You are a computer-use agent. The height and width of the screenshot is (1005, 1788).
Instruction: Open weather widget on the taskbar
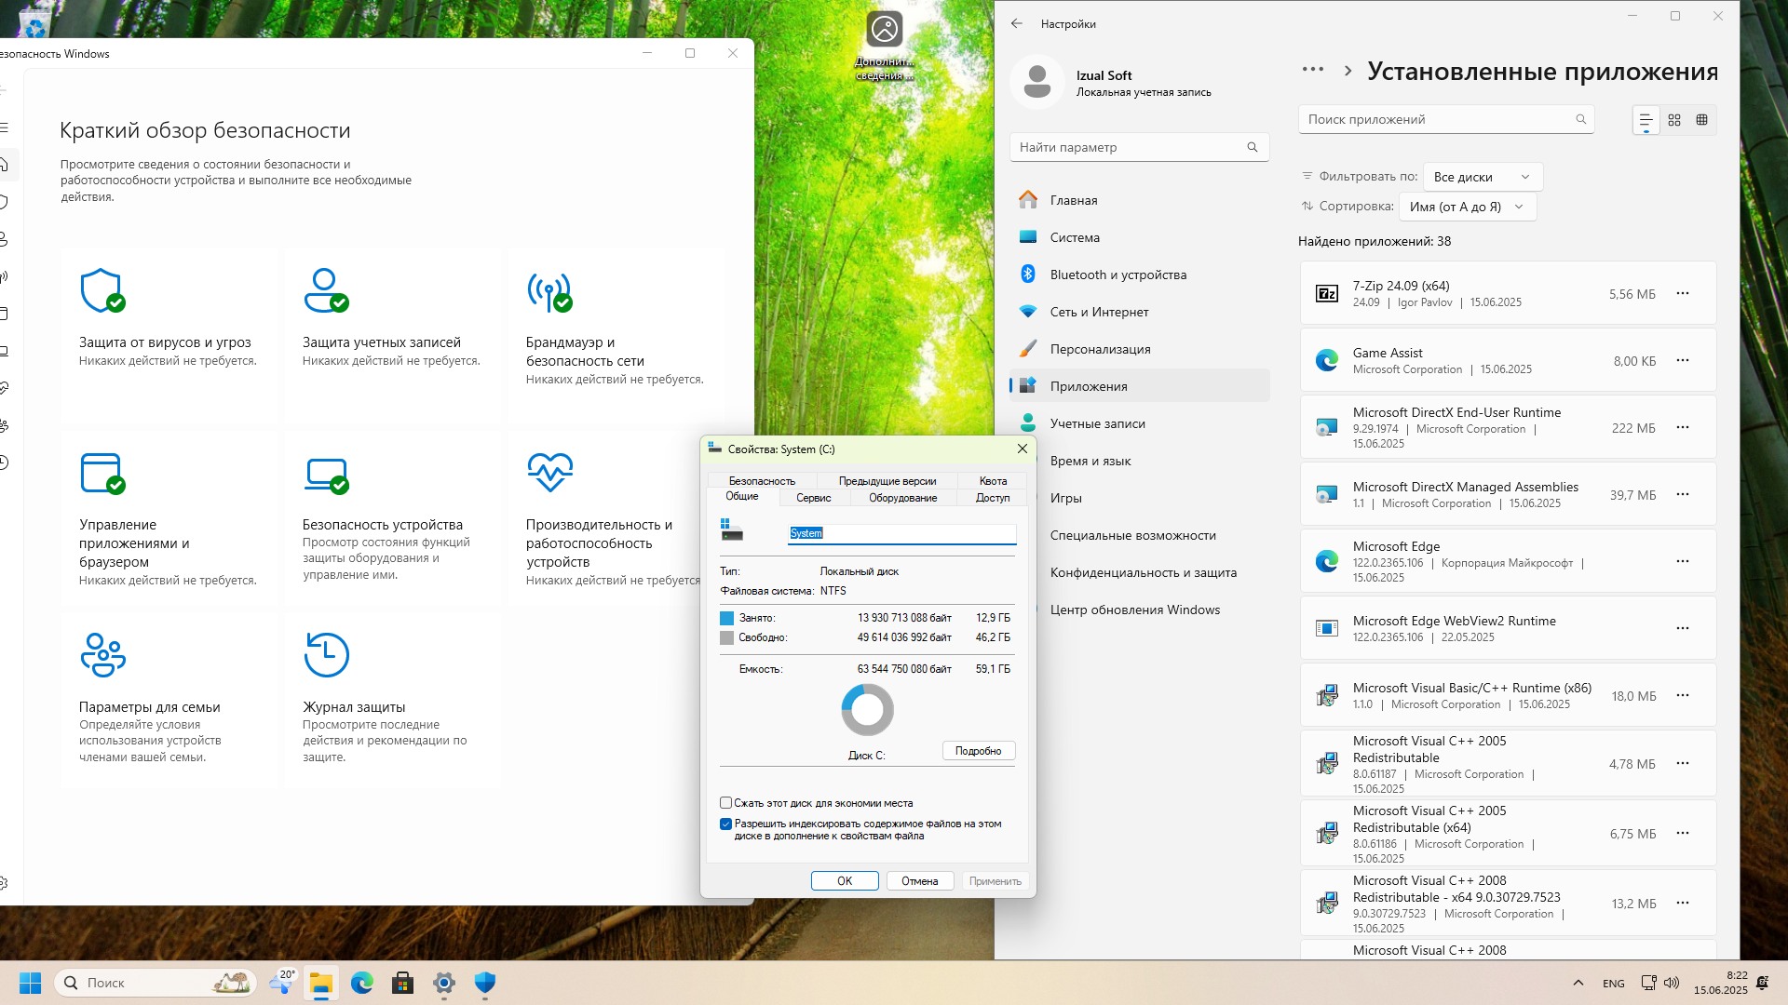click(280, 983)
